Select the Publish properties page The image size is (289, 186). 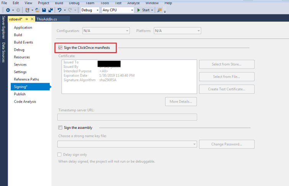pyautogui.click(x=20, y=94)
